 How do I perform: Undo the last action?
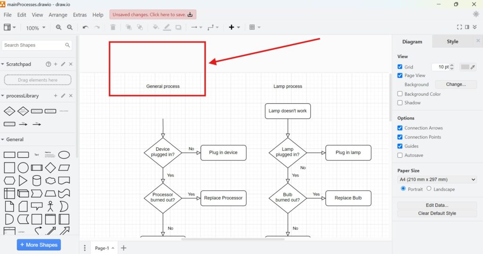85,27
